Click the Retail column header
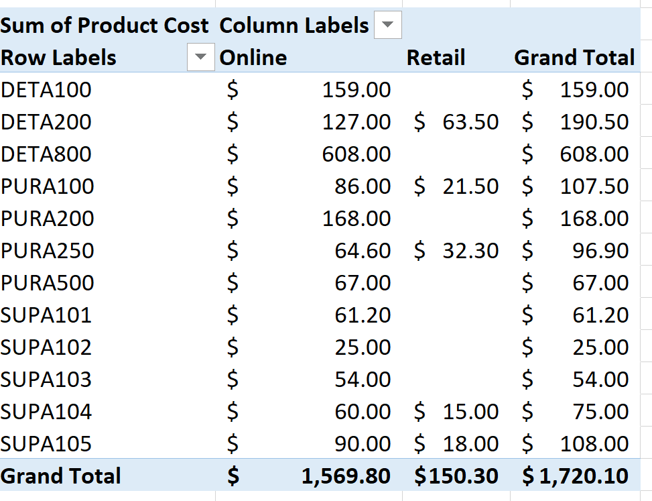The image size is (652, 501). tap(436, 58)
